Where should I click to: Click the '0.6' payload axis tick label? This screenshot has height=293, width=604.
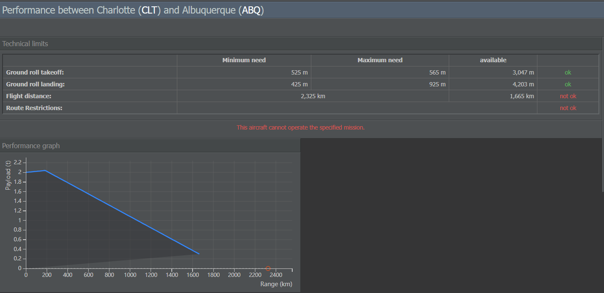coord(17,240)
